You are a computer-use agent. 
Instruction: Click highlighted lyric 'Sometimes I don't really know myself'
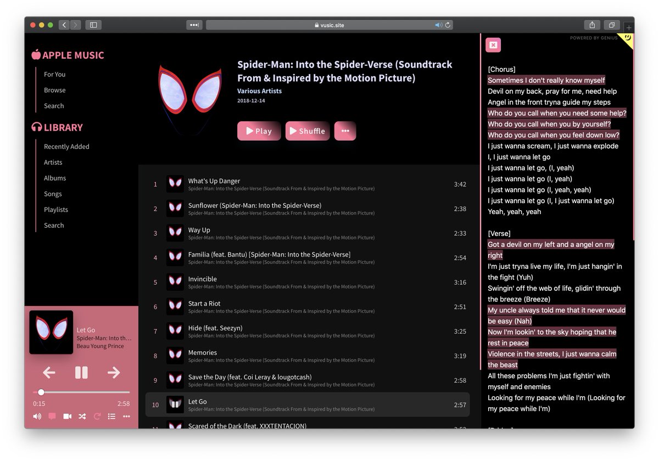point(546,80)
